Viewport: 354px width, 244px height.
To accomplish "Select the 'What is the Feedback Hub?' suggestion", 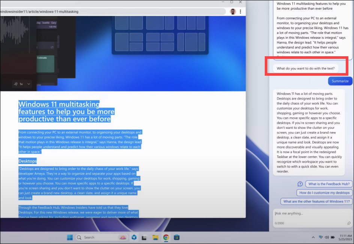I will [329, 184].
